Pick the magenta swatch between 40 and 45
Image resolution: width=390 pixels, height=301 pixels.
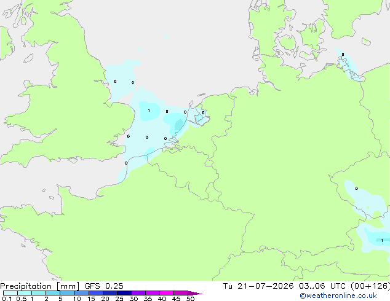[167, 293]
